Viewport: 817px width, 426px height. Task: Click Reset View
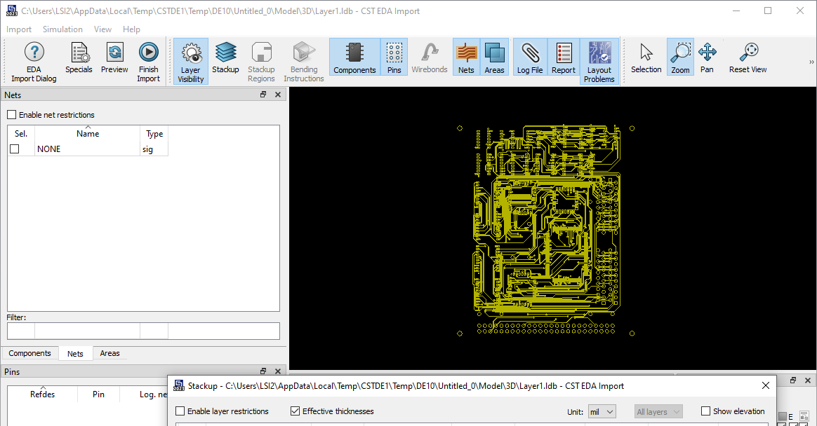(748, 56)
